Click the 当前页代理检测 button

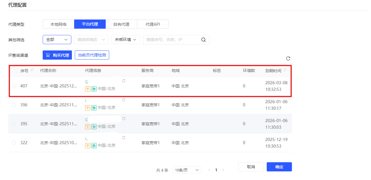tap(92, 55)
